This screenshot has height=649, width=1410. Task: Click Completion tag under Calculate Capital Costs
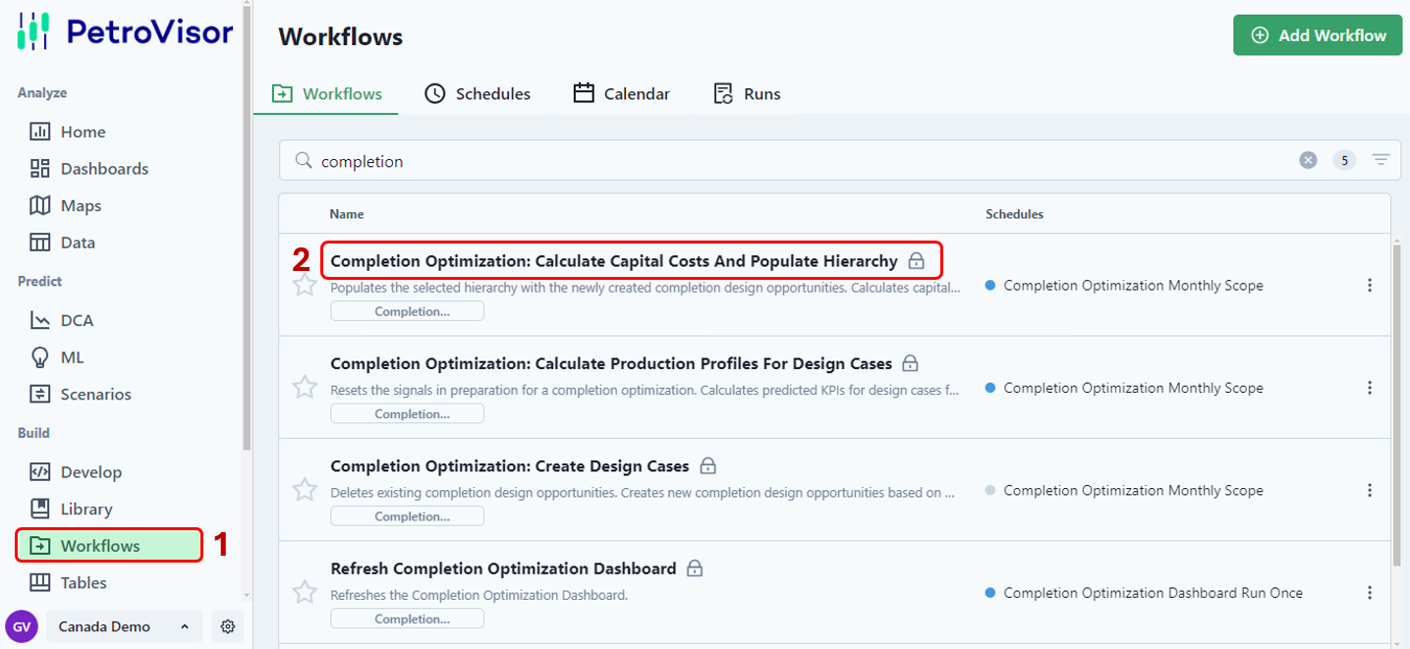click(x=407, y=311)
